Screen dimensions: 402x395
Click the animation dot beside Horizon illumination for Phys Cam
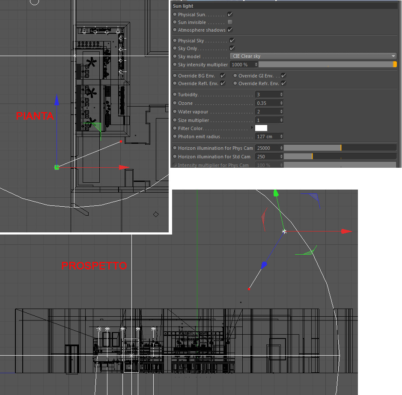[x=175, y=148]
